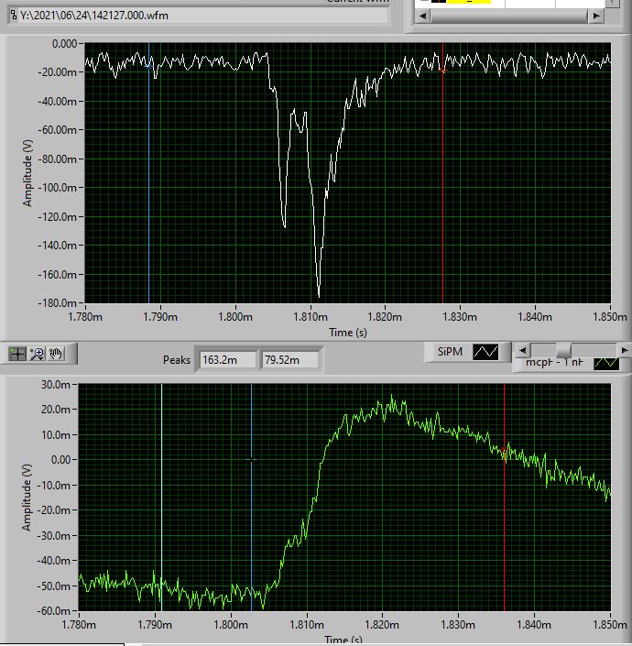Click the SiPM legend label
Screen dimensions: 632x646
pos(450,352)
